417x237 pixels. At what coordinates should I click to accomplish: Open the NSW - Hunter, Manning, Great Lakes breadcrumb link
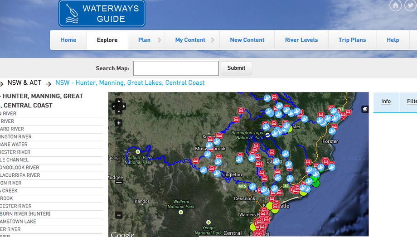click(130, 83)
